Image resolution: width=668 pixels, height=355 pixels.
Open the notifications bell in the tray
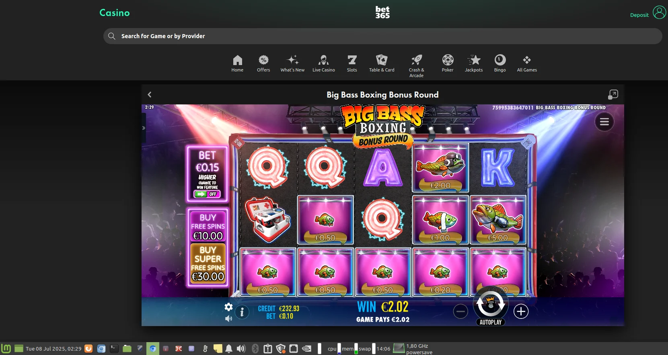pos(229,349)
